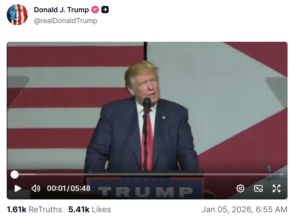Click the white progress slider knob
The height and width of the screenshot is (219, 293).
pyautogui.click(x=14, y=175)
